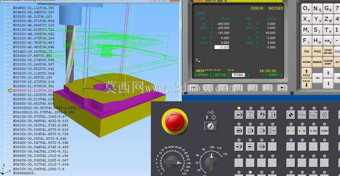
Task: Select the OFFSET softkey label on screen
Action: [203, 75]
